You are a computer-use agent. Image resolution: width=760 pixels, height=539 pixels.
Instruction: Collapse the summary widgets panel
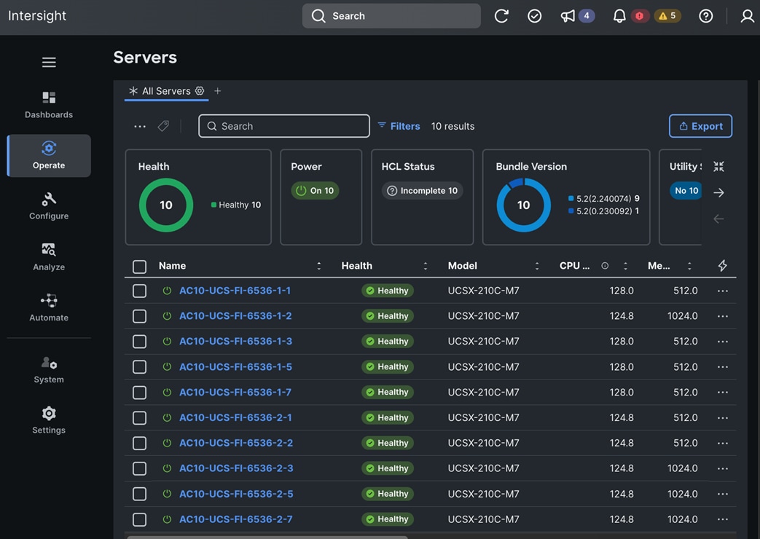pyautogui.click(x=718, y=167)
